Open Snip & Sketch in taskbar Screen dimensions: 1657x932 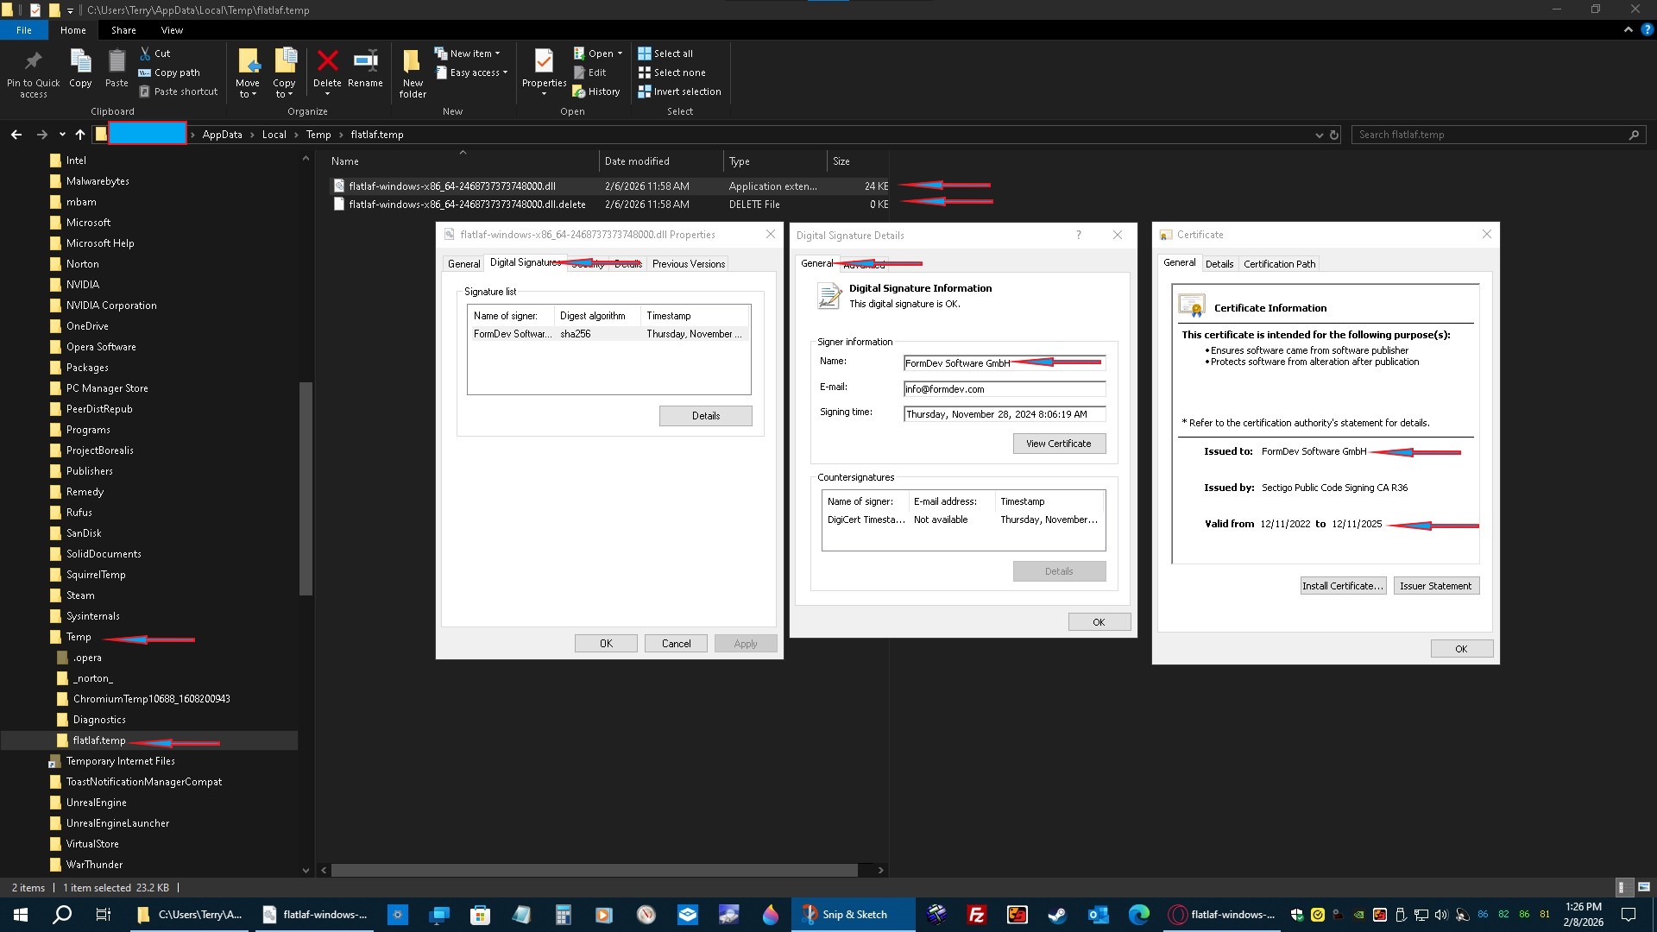point(853,915)
